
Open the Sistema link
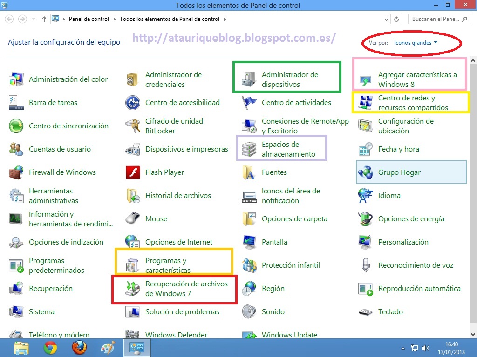(x=41, y=312)
